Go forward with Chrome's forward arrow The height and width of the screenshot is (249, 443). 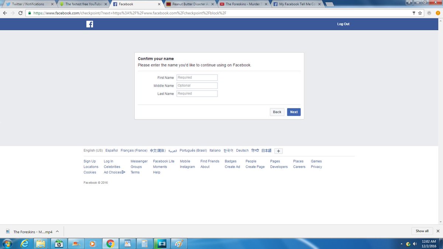(x=13, y=13)
